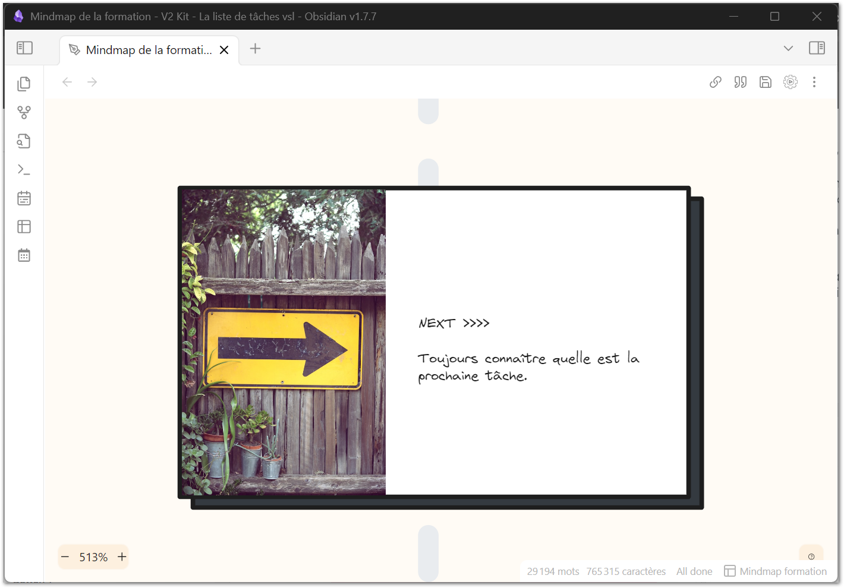Click the quotation marks icon in header
The width and height of the screenshot is (844, 588).
click(x=741, y=82)
